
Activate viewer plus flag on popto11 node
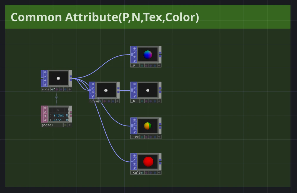(70, 125)
